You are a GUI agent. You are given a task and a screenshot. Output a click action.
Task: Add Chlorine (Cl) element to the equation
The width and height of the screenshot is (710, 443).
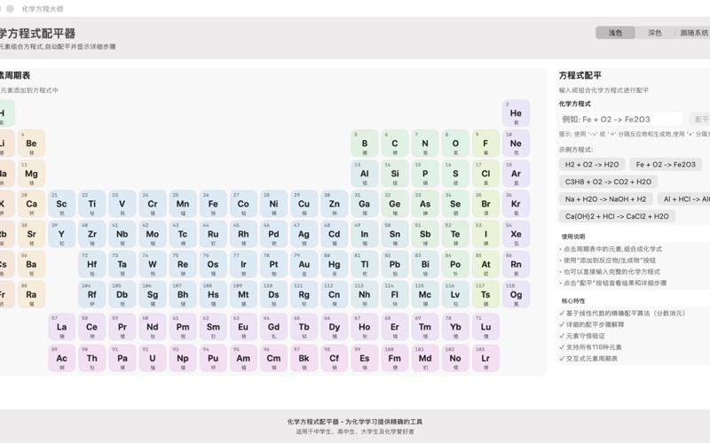[485, 175]
